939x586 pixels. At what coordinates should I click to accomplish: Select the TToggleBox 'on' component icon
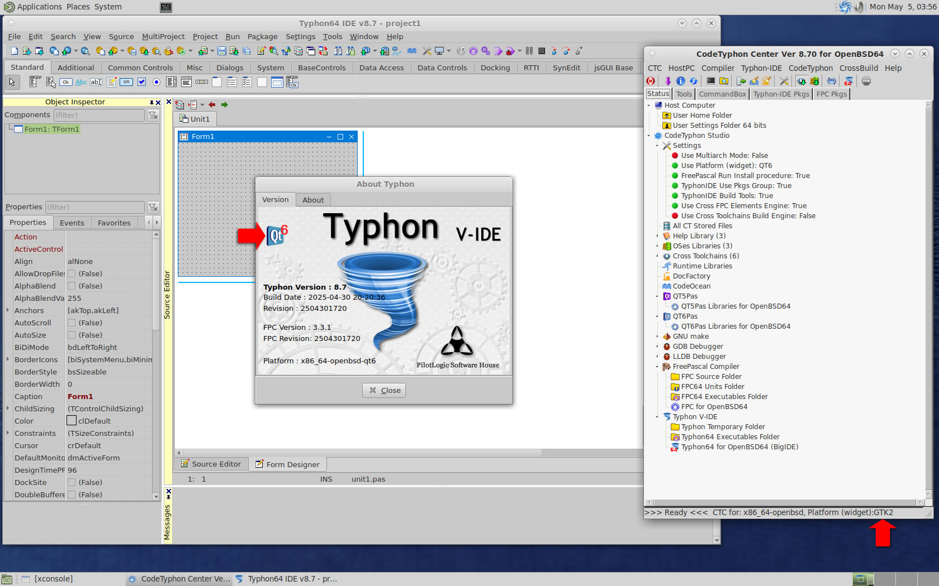126,82
